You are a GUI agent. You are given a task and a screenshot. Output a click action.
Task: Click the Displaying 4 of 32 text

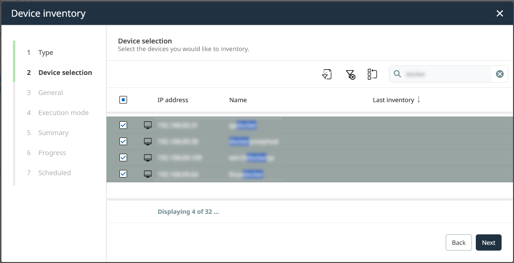click(x=188, y=211)
